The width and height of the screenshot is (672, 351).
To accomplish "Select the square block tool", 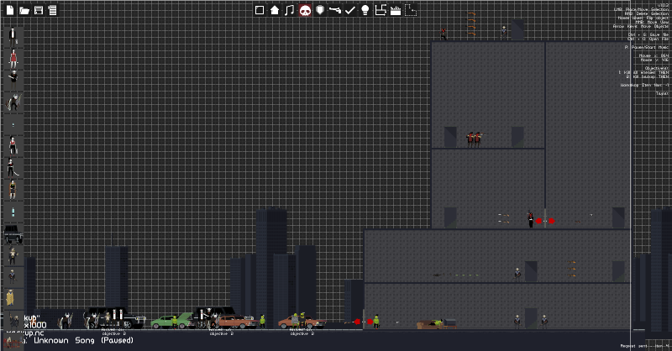I will coord(260,10).
